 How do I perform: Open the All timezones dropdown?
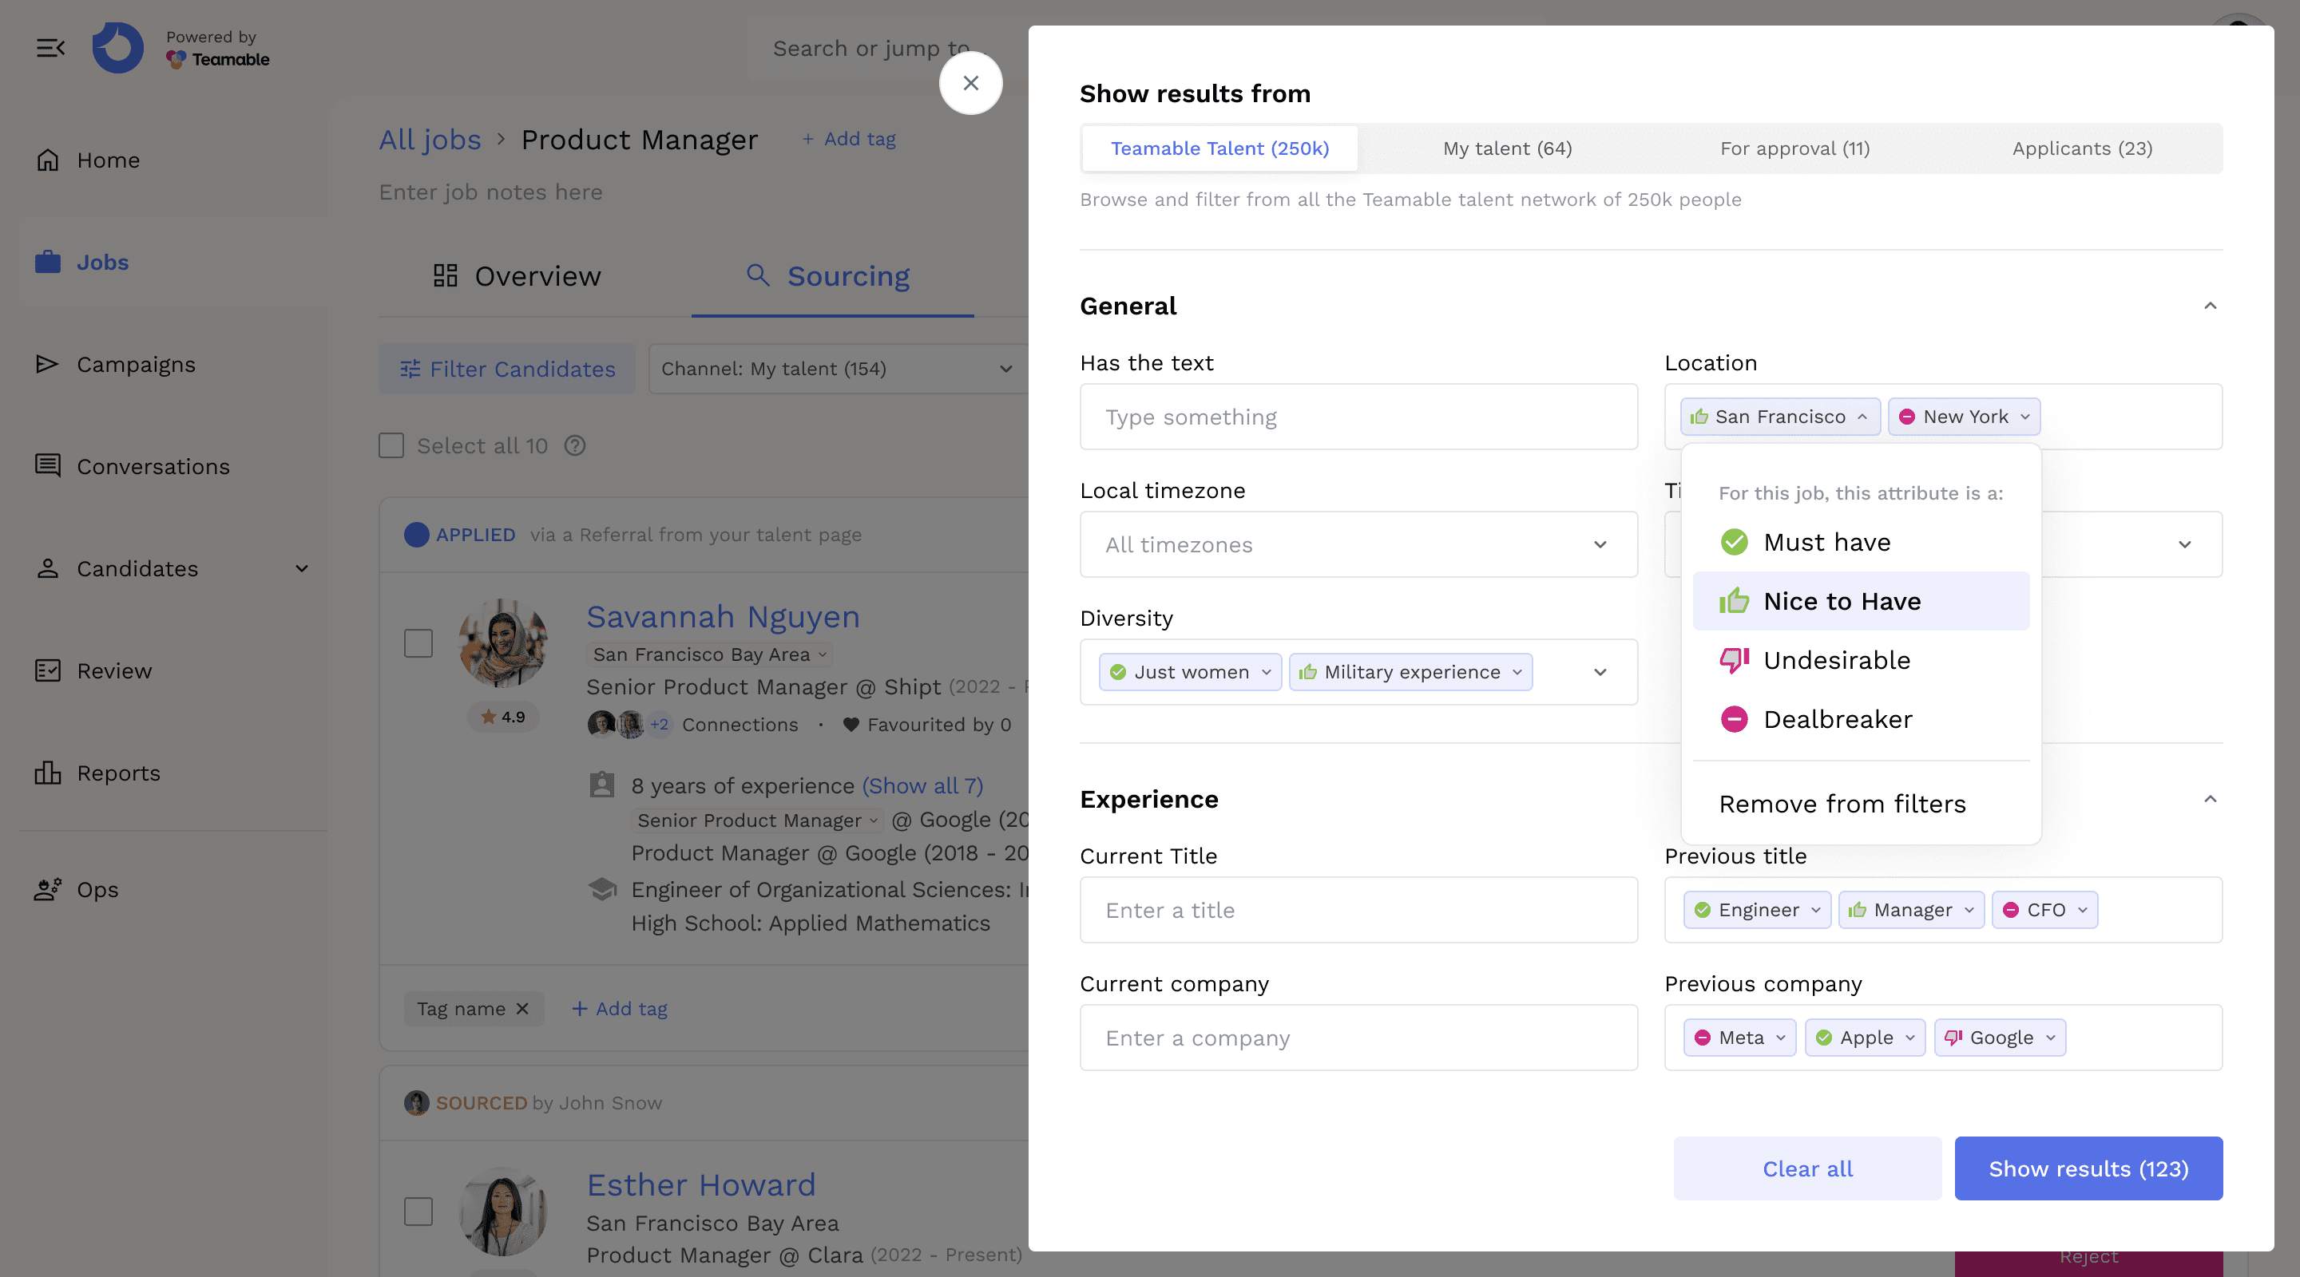[x=1357, y=544]
